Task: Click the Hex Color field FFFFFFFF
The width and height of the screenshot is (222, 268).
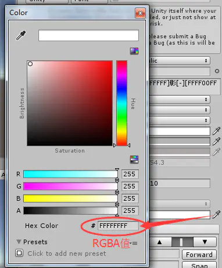Action: 118,226
